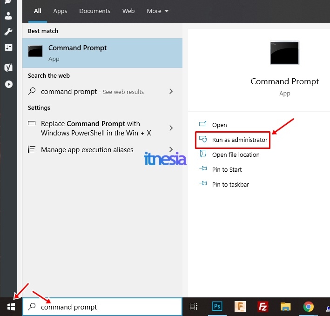Open the Fusion 360 taskbar icon
Image resolution: width=330 pixels, height=316 pixels.
point(240,307)
